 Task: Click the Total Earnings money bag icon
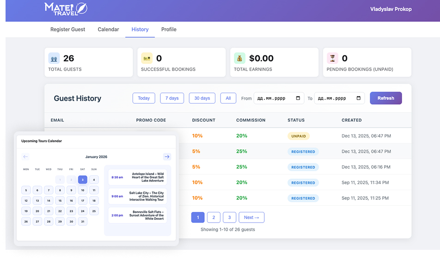click(239, 58)
